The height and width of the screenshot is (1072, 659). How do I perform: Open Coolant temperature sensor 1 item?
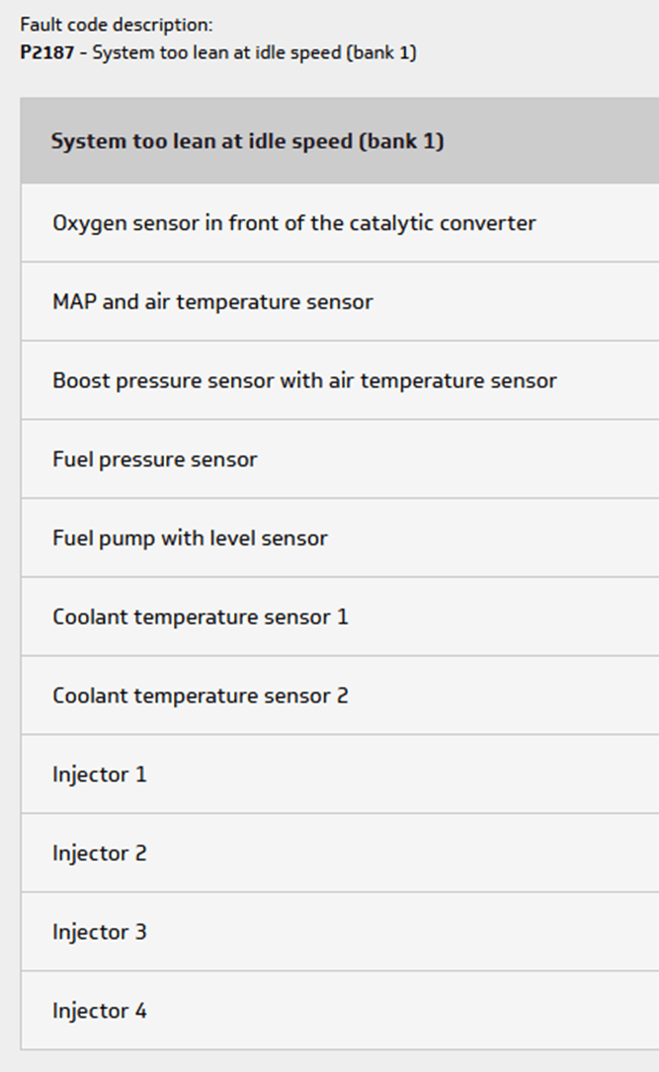pyautogui.click(x=340, y=617)
